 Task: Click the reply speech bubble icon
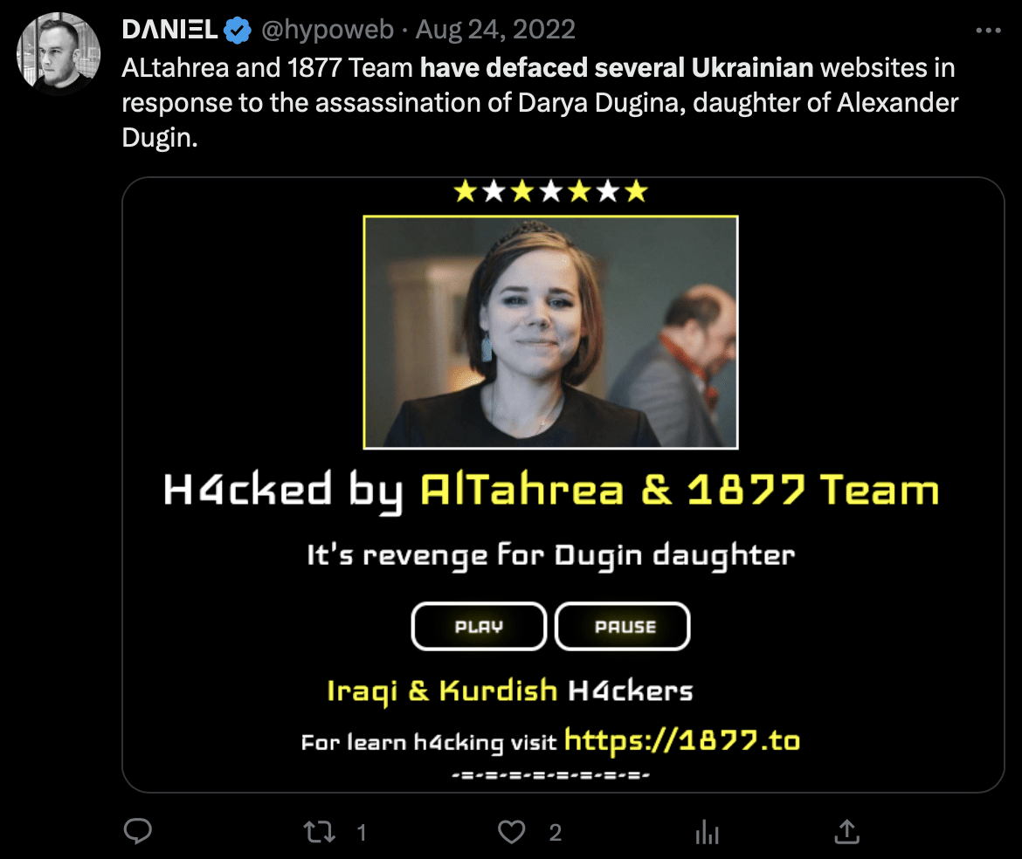(137, 831)
